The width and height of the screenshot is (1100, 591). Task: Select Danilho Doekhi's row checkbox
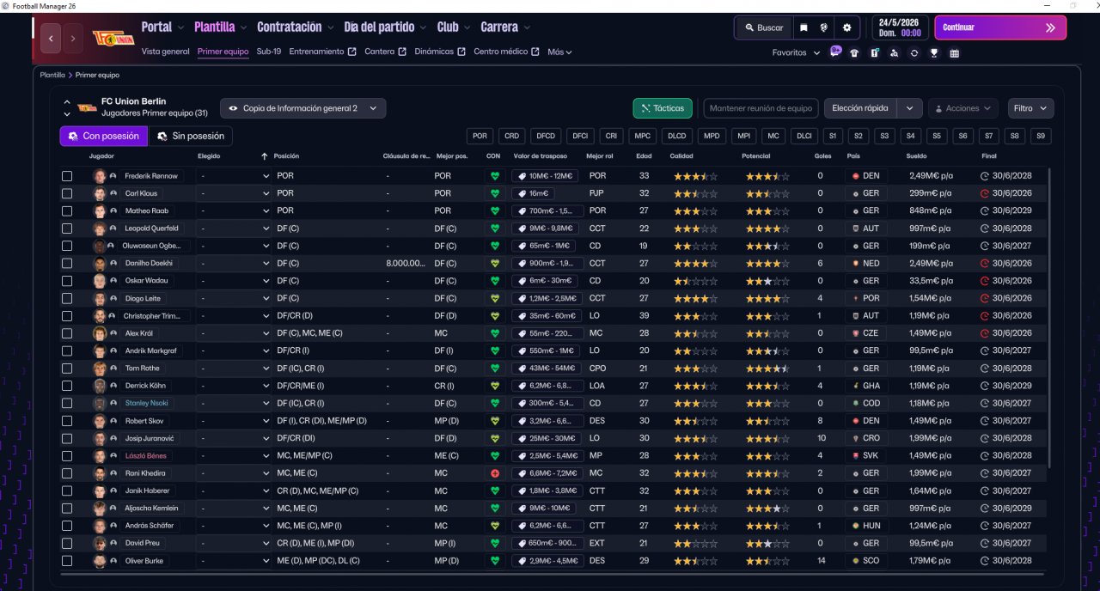[67, 264]
